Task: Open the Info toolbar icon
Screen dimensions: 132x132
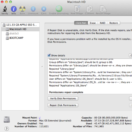Action: coord(14,9)
